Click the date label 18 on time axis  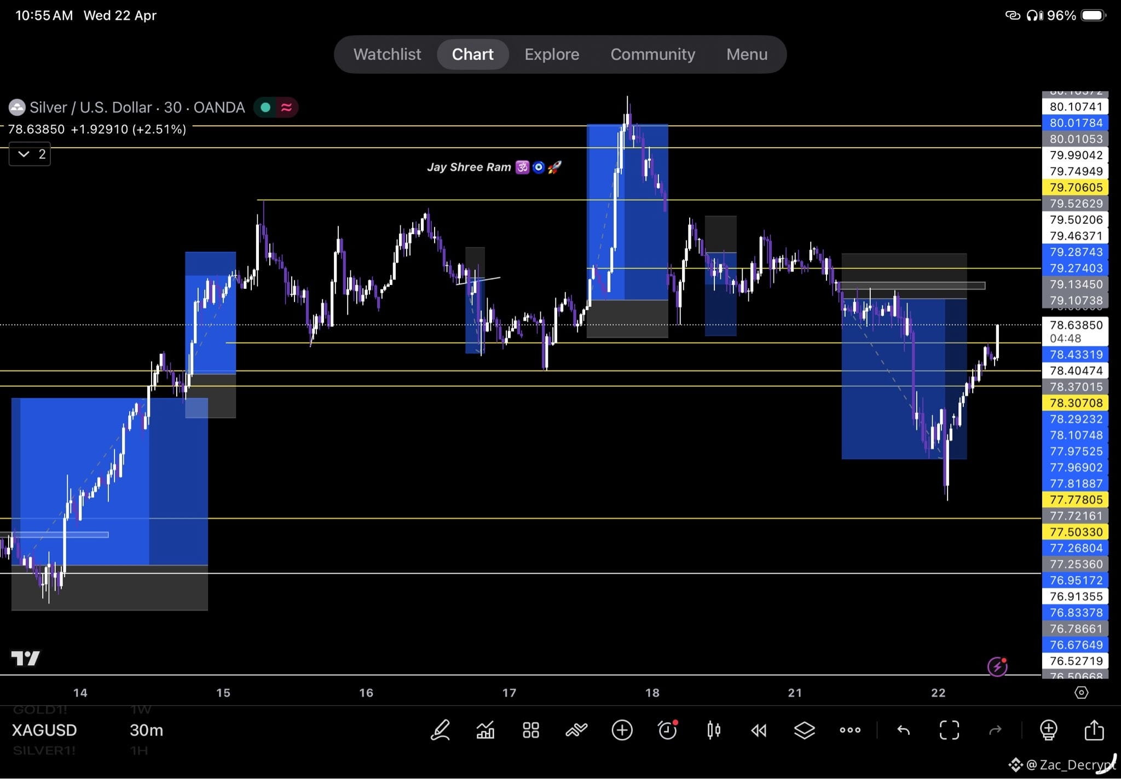click(x=652, y=693)
